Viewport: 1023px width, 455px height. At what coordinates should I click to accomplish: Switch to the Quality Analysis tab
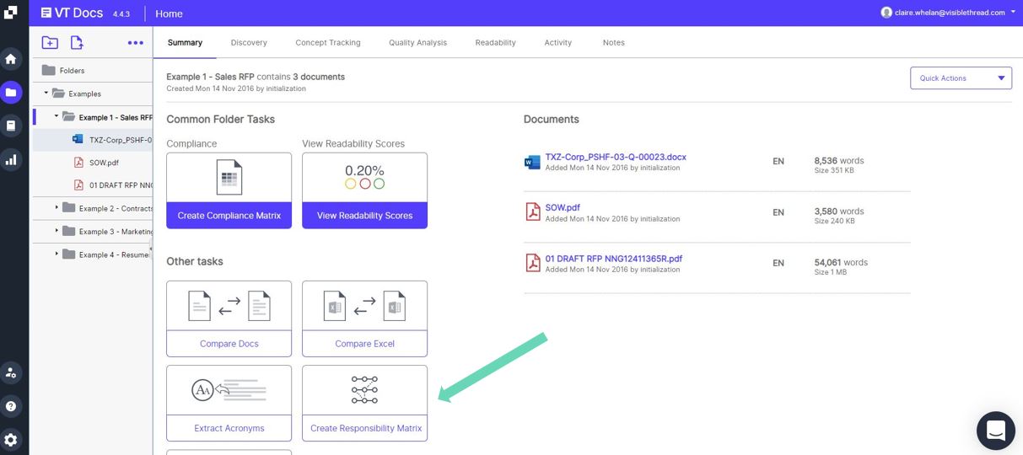[x=417, y=42]
